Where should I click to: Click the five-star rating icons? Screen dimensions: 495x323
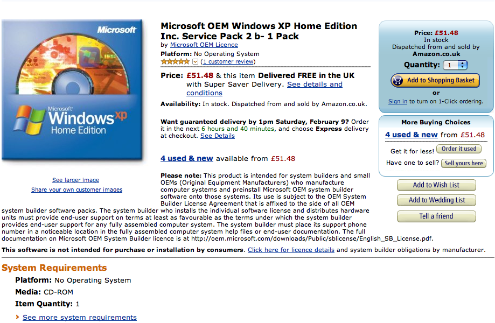(x=175, y=61)
